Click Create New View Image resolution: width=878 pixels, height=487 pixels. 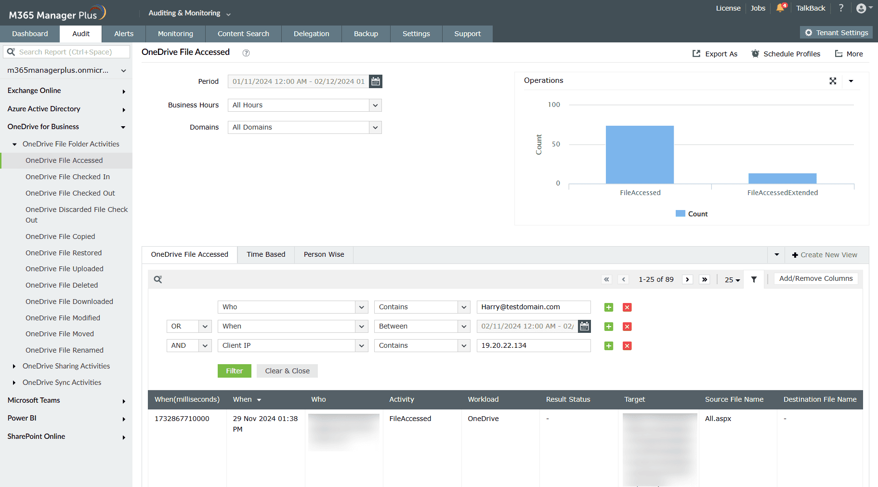(824, 255)
